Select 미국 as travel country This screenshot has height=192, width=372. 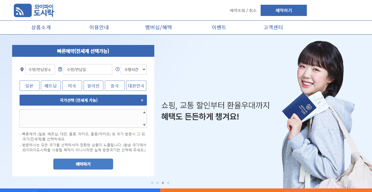point(72,85)
